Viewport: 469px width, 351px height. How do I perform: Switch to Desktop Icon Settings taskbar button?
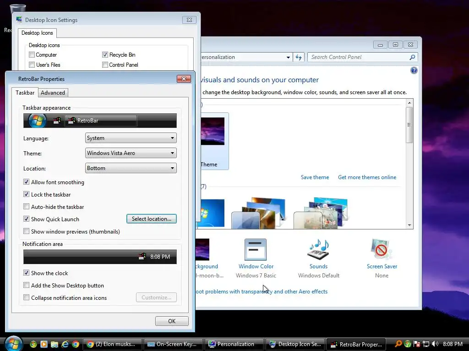295,344
